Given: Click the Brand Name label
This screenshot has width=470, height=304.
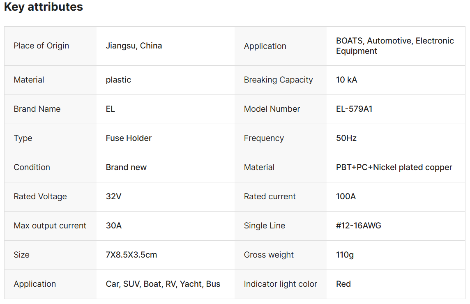Looking at the screenshot, I should (x=37, y=109).
